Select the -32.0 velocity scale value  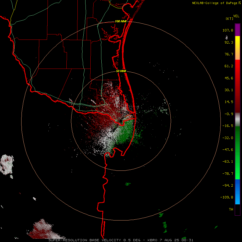228,138
